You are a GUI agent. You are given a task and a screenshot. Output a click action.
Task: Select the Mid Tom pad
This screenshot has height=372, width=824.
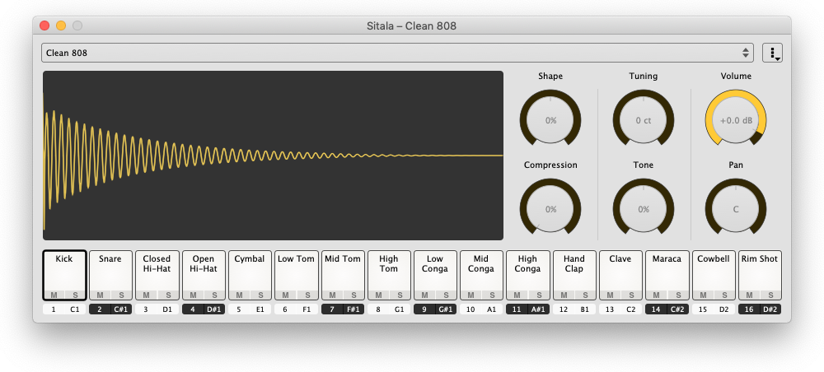click(343, 273)
